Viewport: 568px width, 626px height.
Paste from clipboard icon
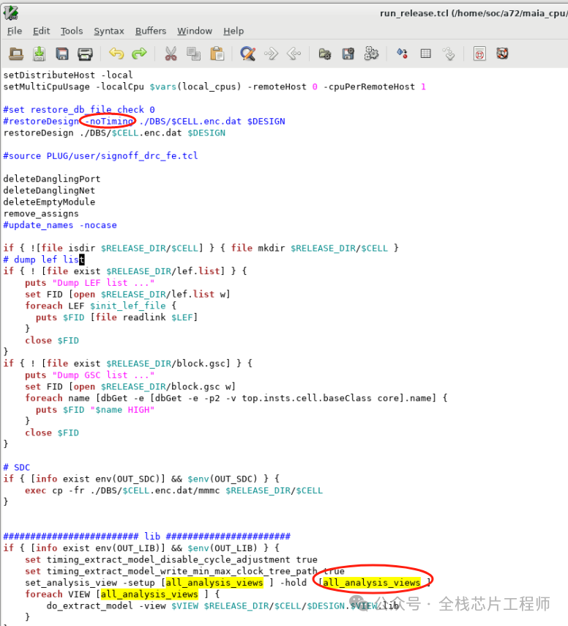pos(217,54)
